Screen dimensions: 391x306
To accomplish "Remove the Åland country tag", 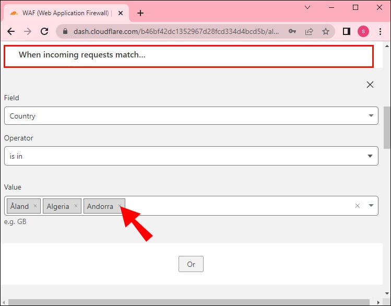I will (x=35, y=206).
